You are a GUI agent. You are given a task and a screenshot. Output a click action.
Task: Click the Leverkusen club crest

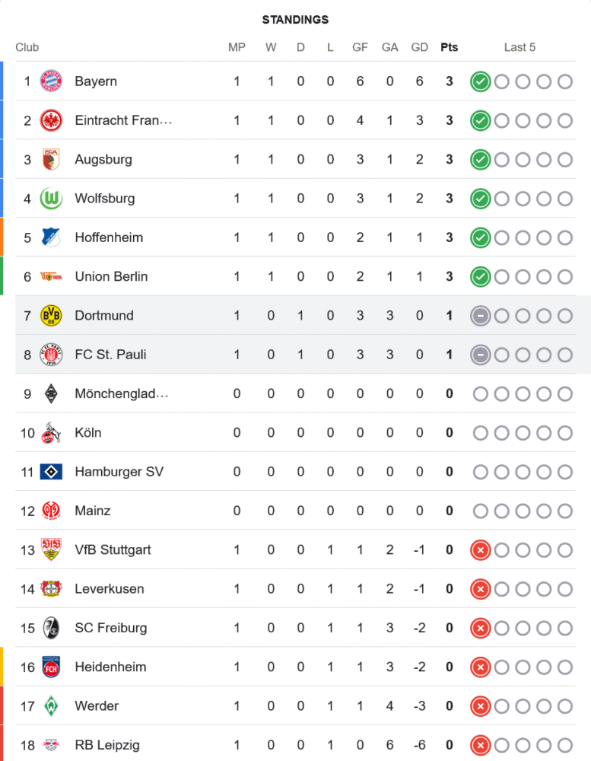click(51, 588)
